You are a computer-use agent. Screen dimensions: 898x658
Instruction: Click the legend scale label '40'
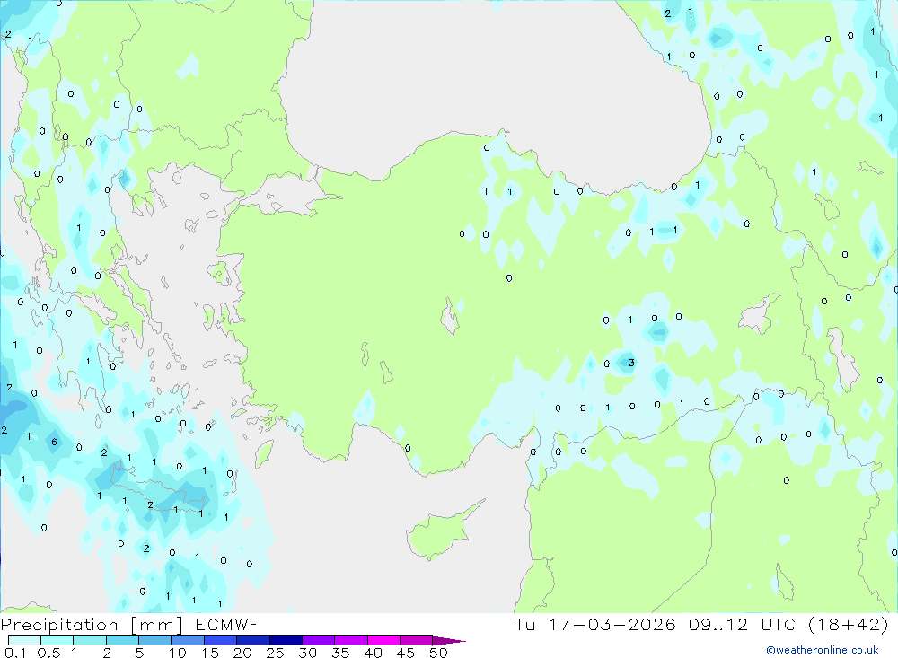(x=374, y=653)
